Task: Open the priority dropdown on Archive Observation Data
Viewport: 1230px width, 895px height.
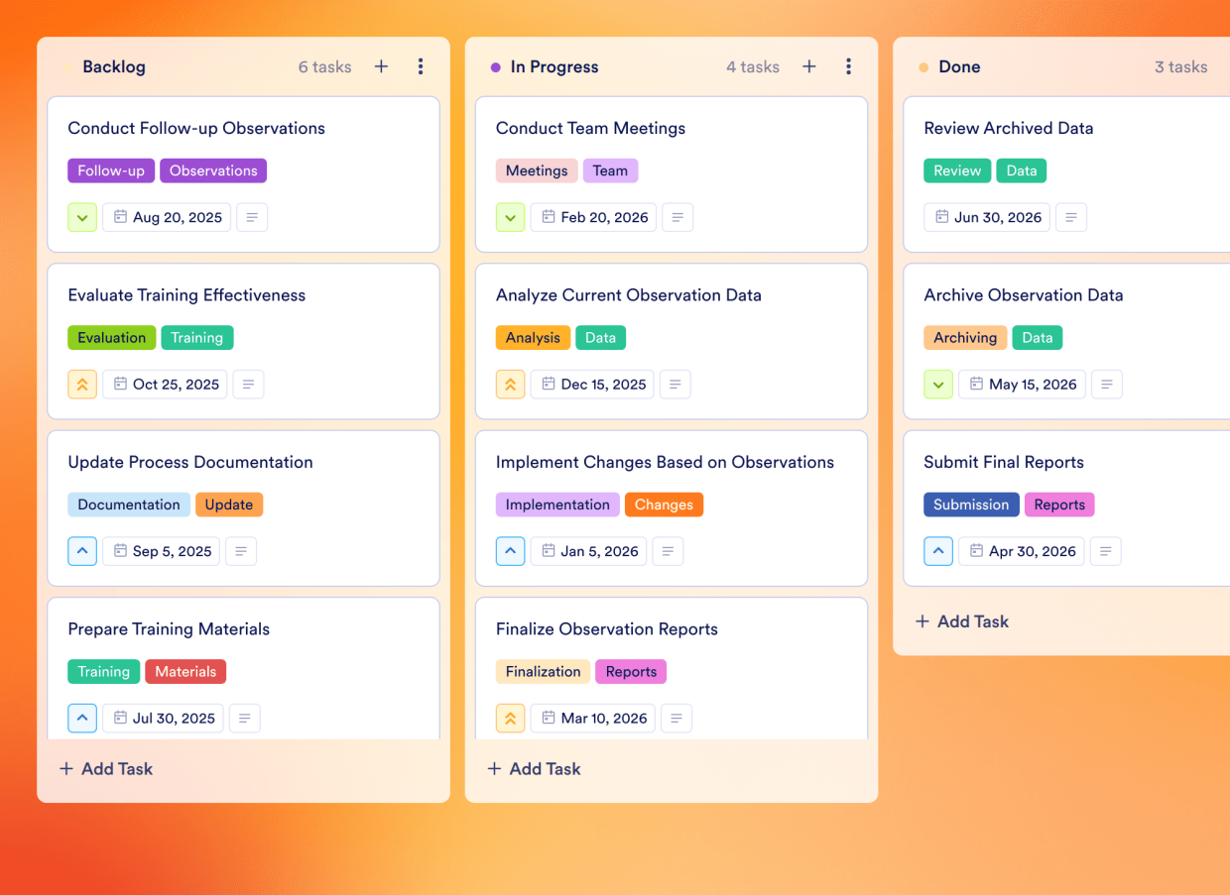Action: pos(938,384)
